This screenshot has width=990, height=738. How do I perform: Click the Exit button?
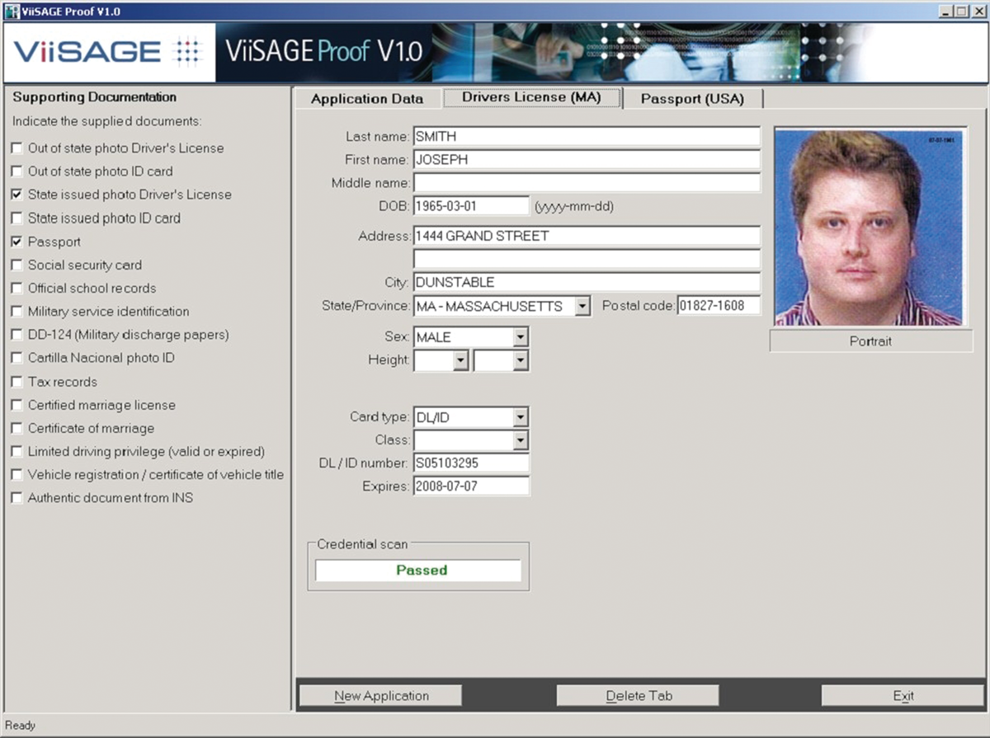(x=903, y=695)
